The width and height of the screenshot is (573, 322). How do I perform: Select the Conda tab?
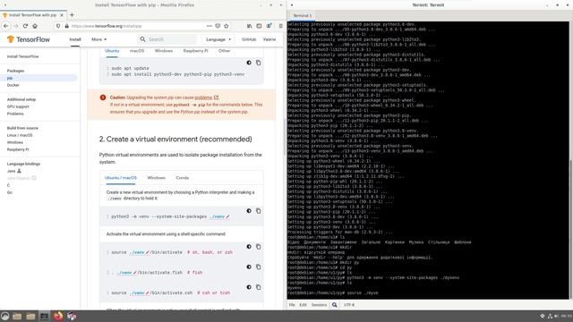click(183, 178)
